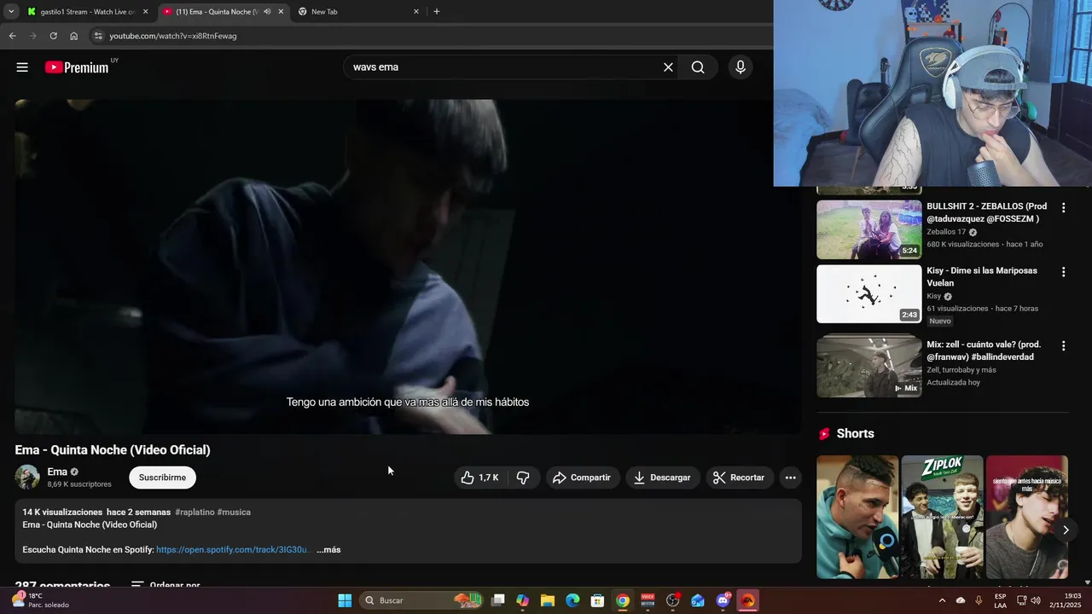This screenshot has height=614, width=1092.
Task: Open options menu for Mix zell playlist
Action: coord(1063,346)
